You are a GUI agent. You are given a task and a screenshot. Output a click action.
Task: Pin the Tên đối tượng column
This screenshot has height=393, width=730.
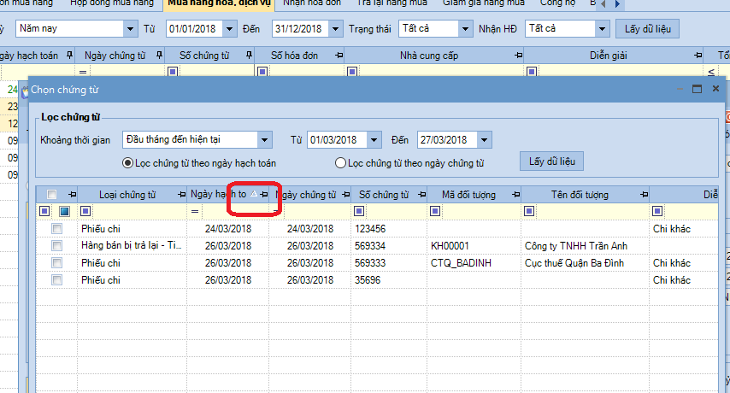coord(644,195)
